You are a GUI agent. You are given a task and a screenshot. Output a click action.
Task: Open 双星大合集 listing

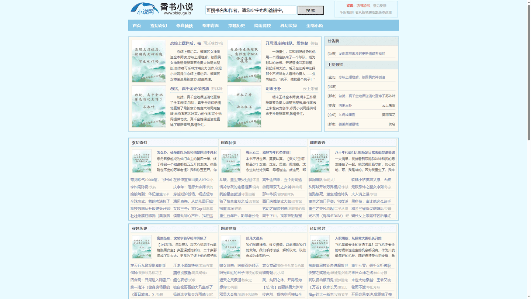[x=228, y=295]
